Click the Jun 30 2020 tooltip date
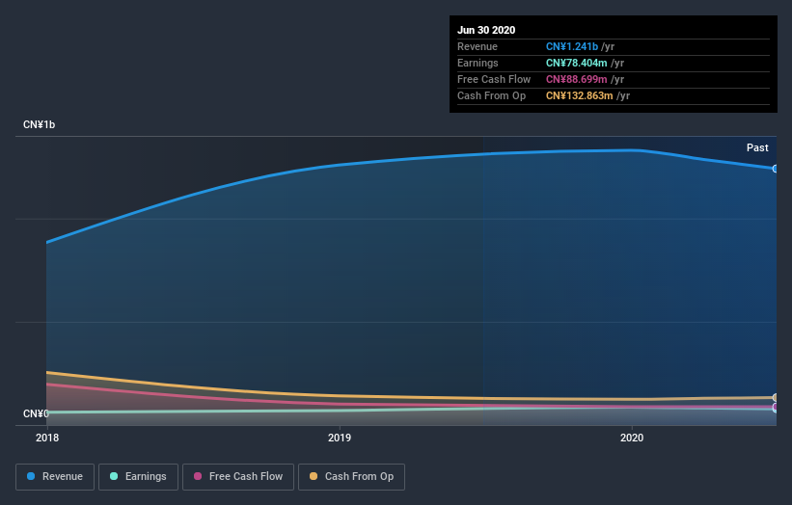Viewport: 792px width, 505px height. [486, 30]
